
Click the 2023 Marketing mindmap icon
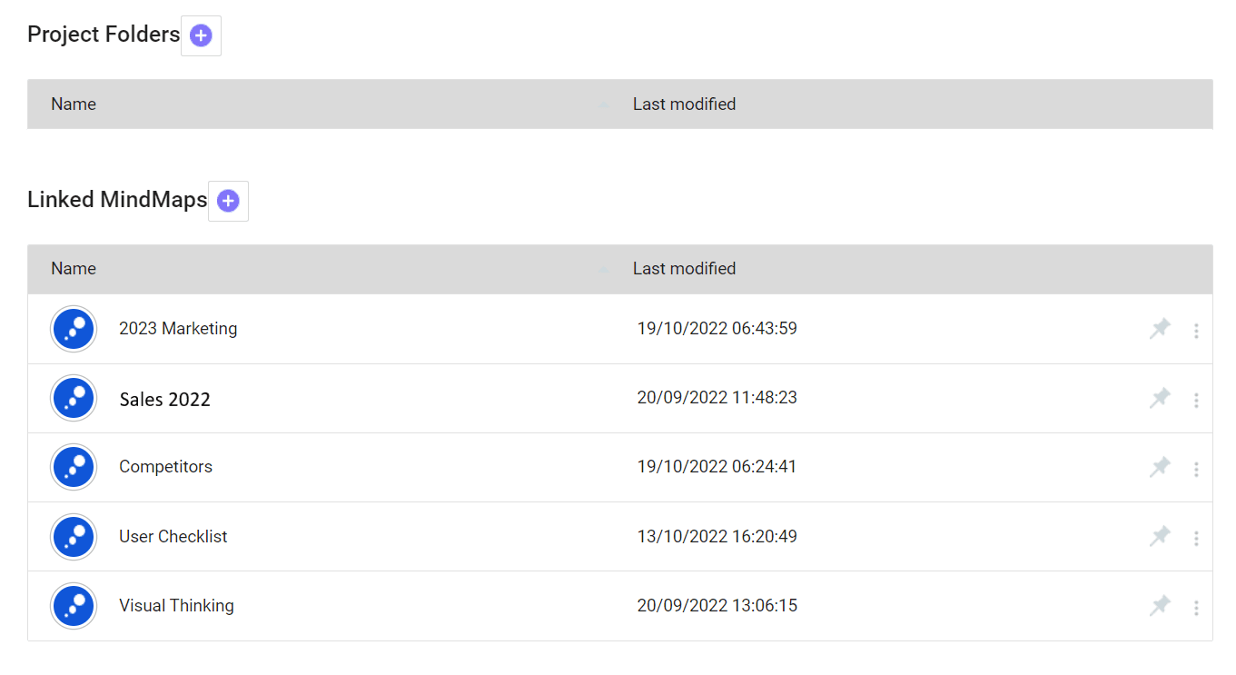tap(74, 329)
